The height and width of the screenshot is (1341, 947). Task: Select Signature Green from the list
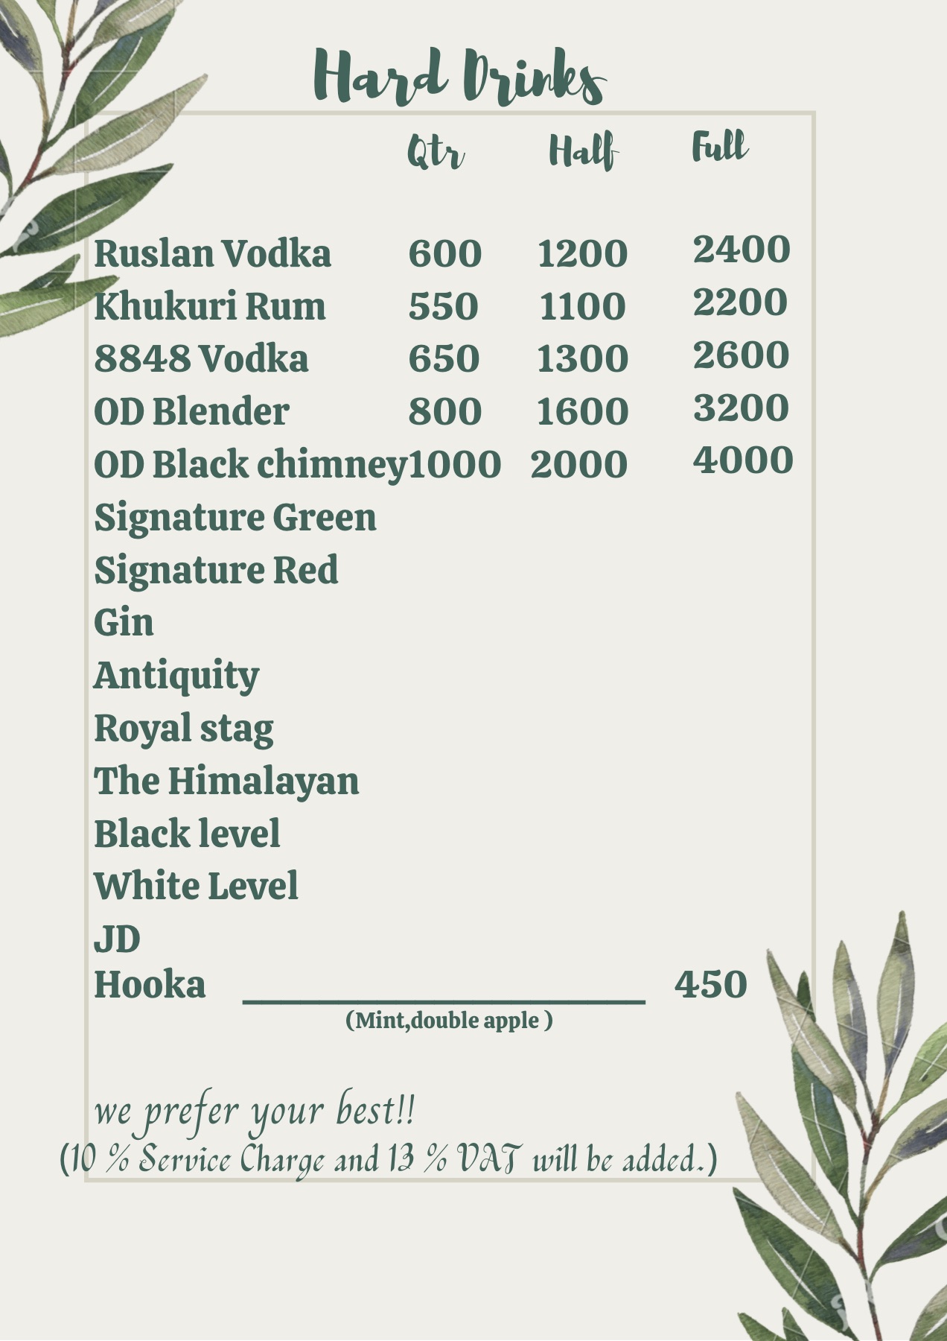point(235,517)
